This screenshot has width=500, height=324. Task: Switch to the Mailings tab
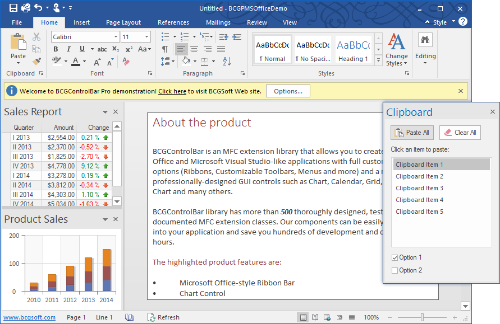pyautogui.click(x=218, y=22)
